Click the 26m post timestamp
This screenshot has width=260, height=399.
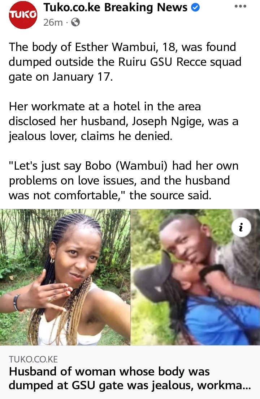coord(53,22)
